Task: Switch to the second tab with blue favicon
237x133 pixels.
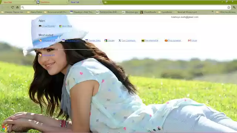Action: pos(52,2)
